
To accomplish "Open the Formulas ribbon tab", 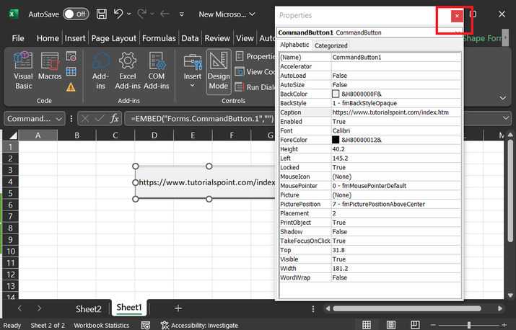I will pos(159,38).
